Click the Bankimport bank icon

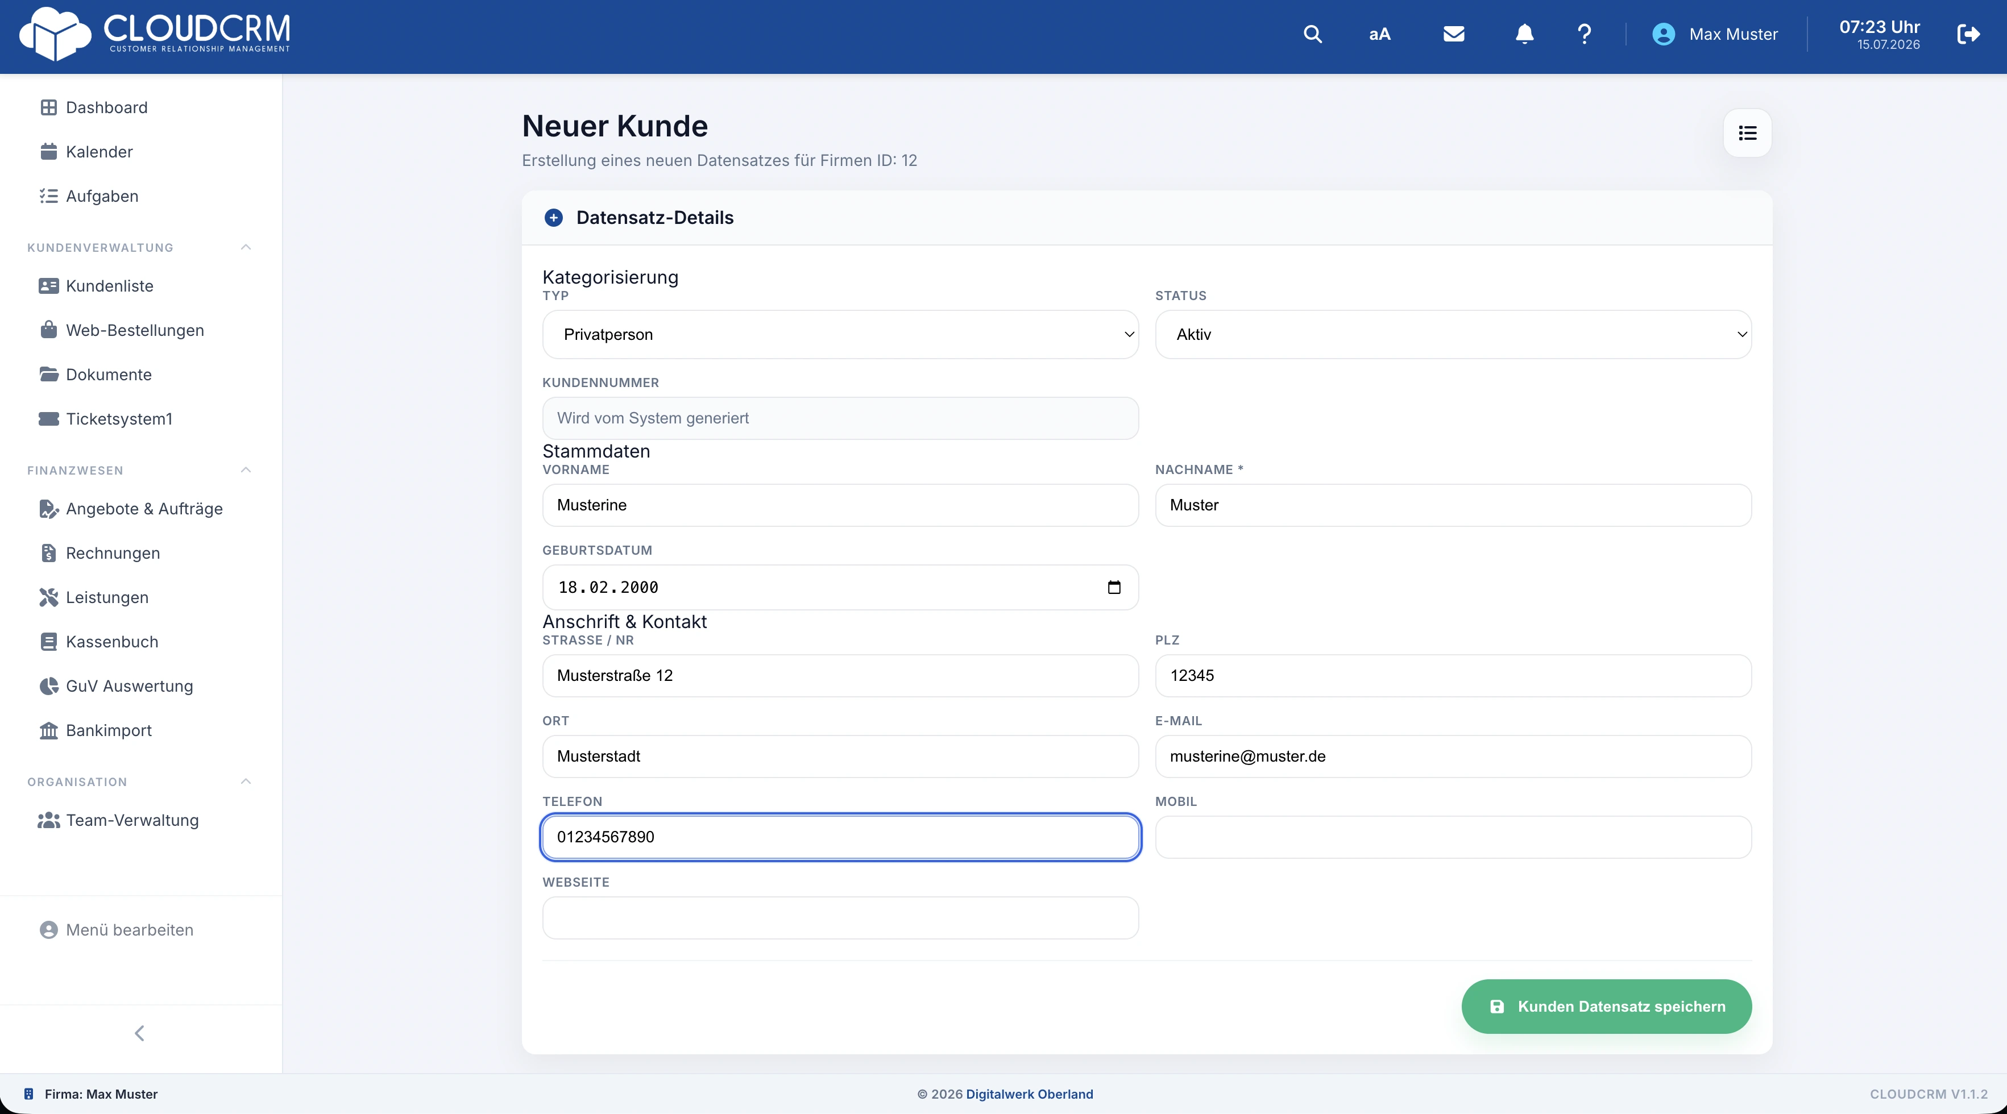pyautogui.click(x=48, y=731)
